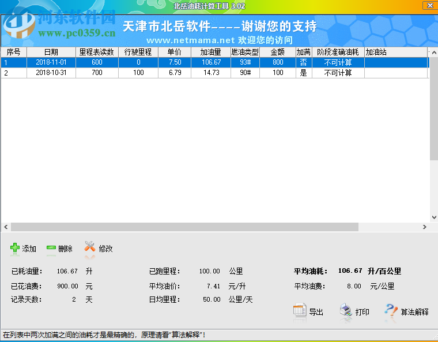Click 是 filled-up cell in row 2
The image size is (438, 342).
point(303,73)
